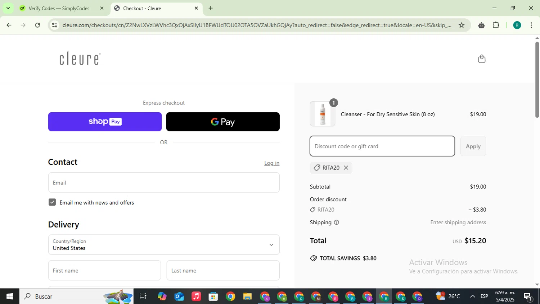The width and height of the screenshot is (540, 304).
Task: Click the Cleanser - For Dry Sensitive Skin text
Action: 388,114
